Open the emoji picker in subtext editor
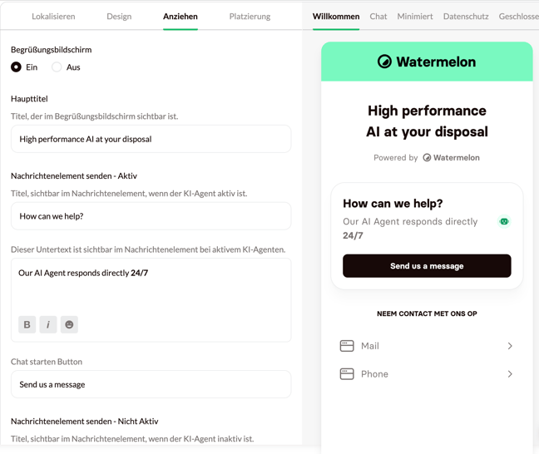This screenshot has height=454, width=539. click(69, 324)
